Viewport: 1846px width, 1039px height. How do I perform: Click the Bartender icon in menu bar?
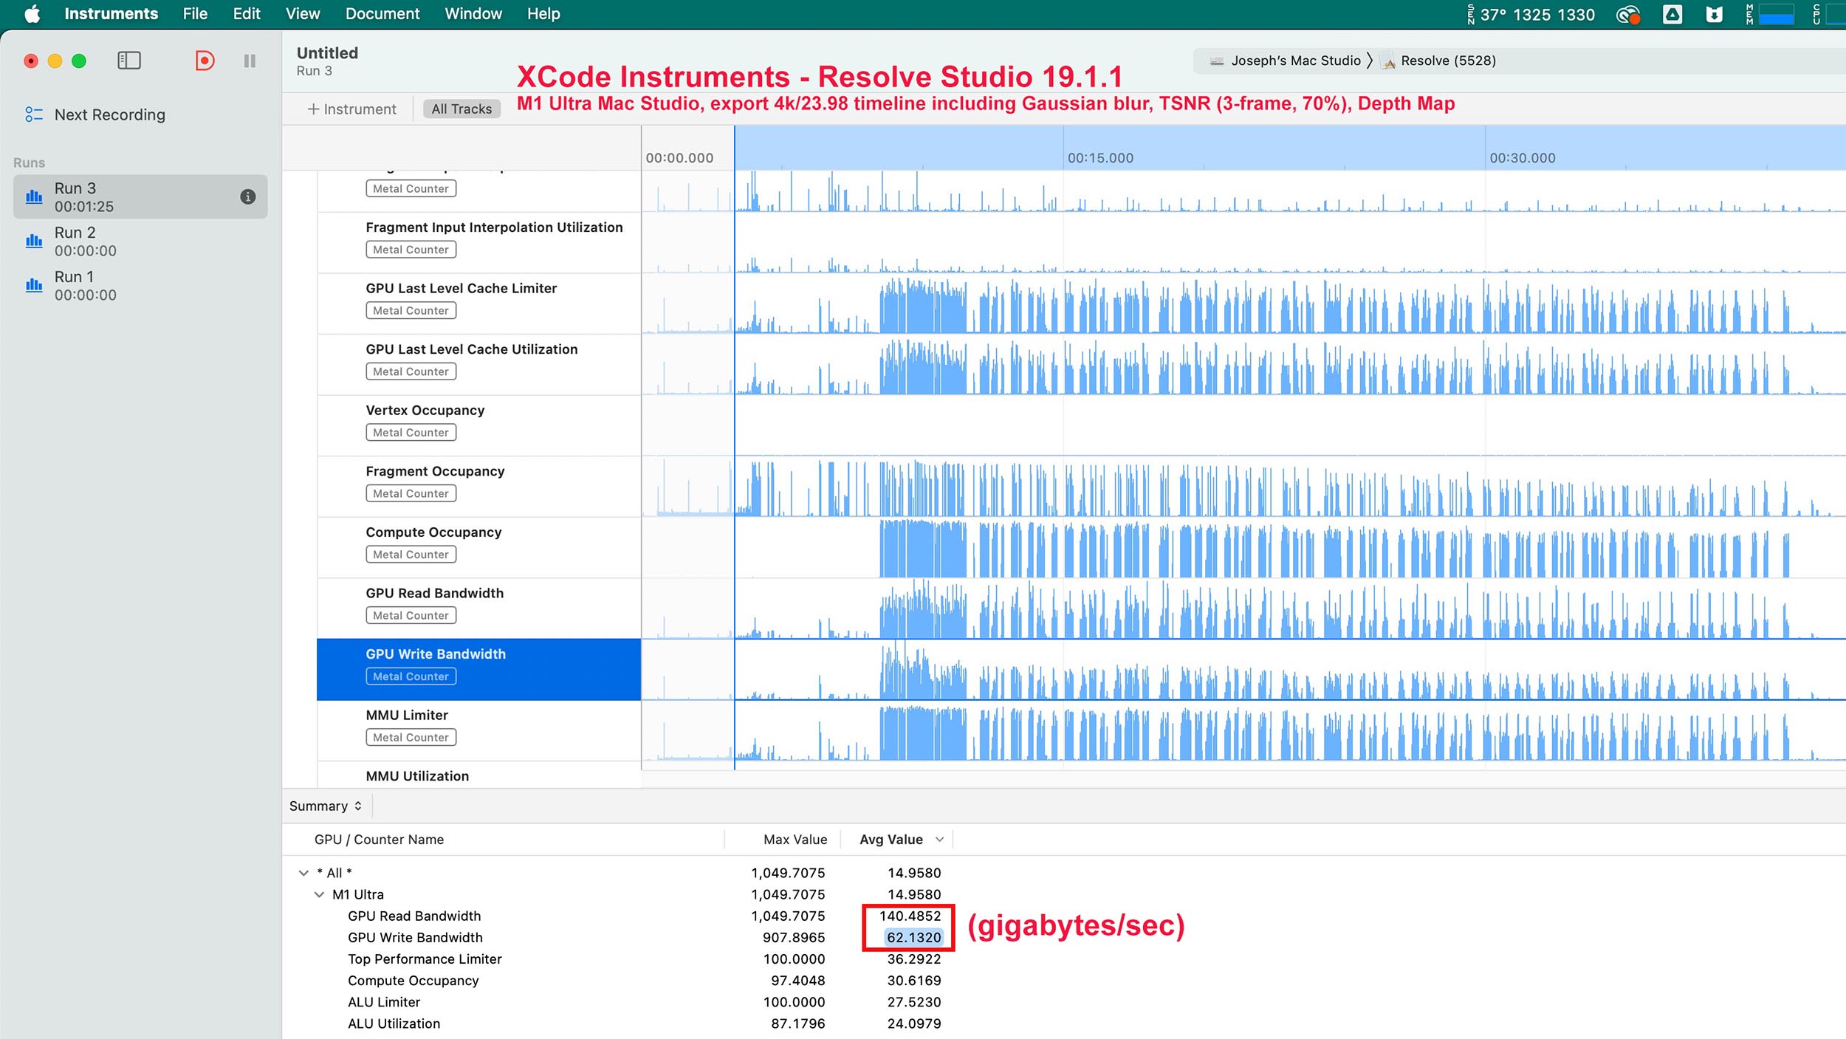tap(1714, 14)
